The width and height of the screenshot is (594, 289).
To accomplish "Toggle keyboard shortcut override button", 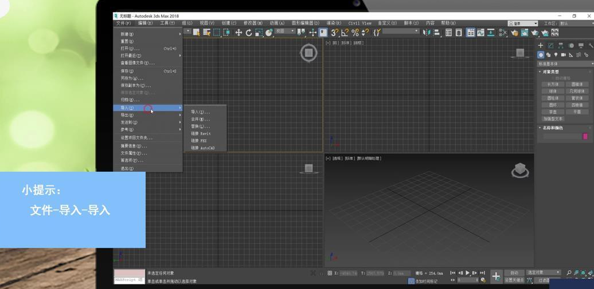I will coord(323,33).
